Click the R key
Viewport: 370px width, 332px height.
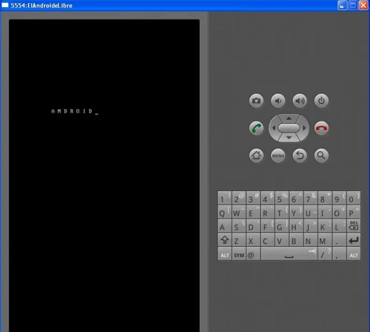coord(268,212)
